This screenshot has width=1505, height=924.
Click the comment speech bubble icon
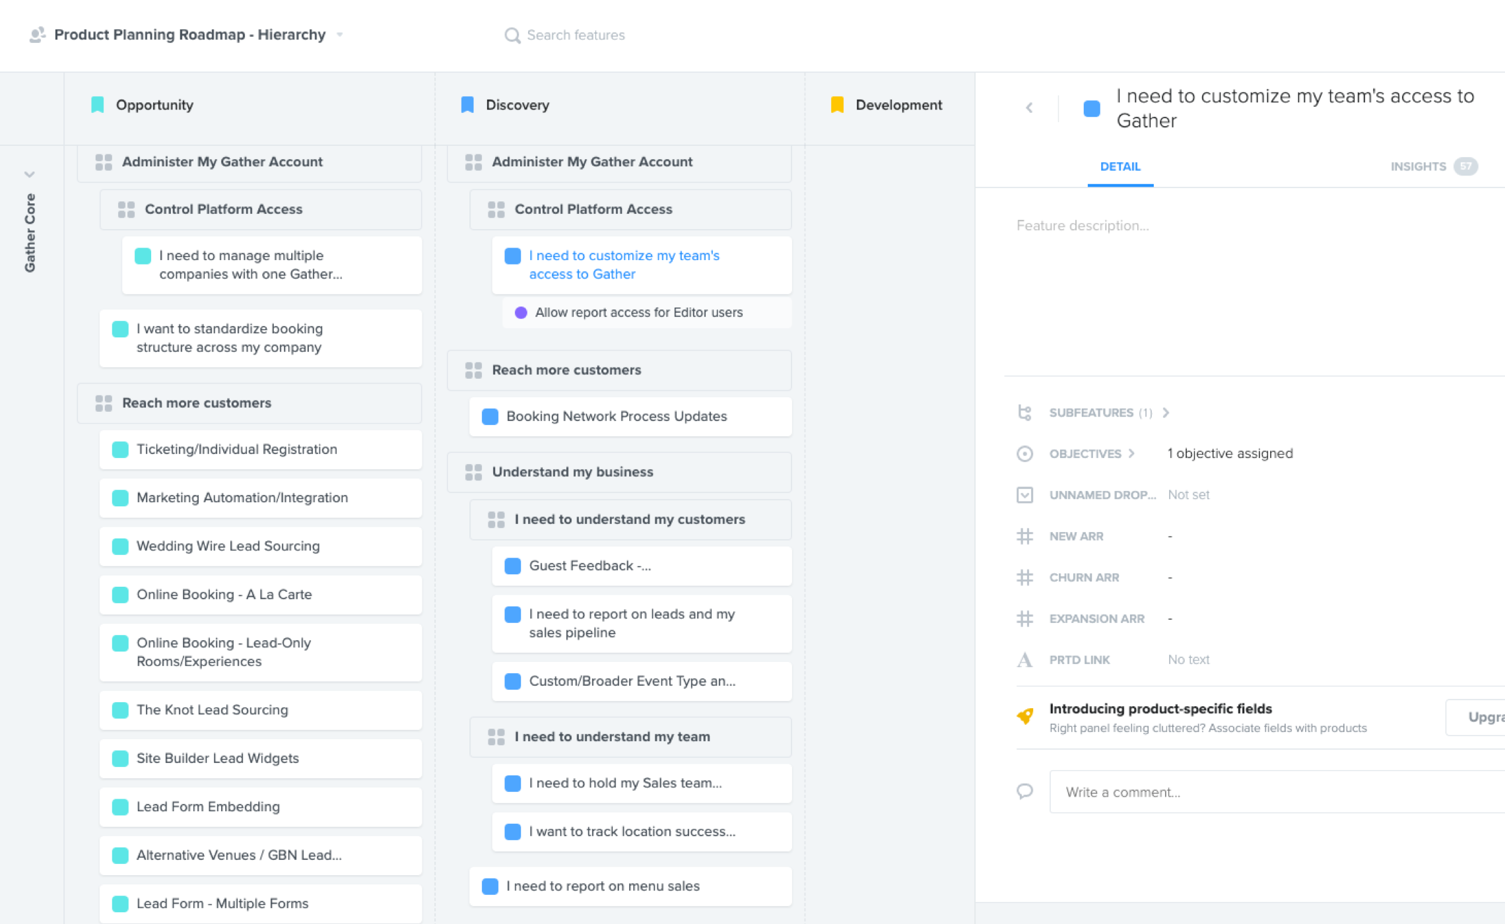point(1024,791)
